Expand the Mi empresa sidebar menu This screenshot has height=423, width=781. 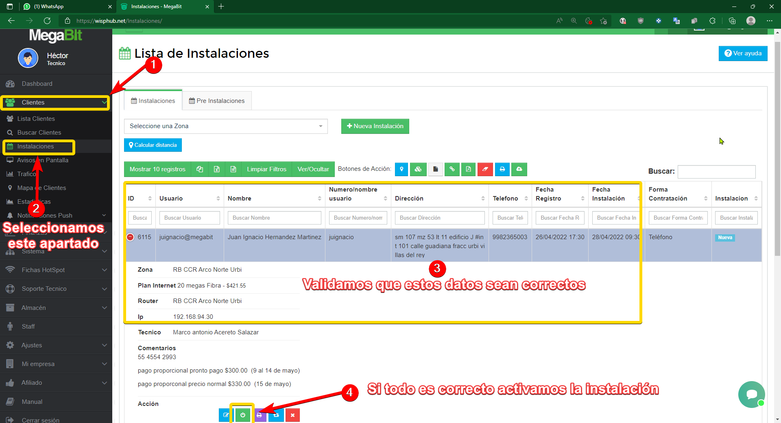[x=56, y=364]
